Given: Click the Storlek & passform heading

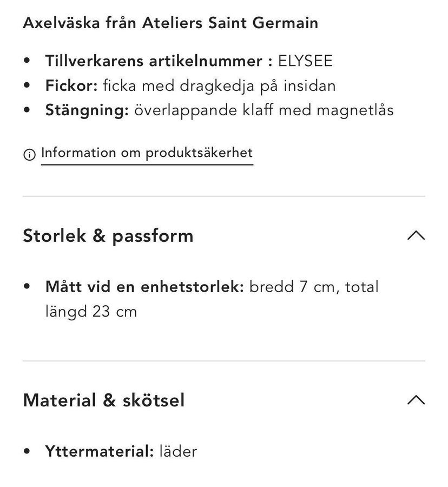Looking at the screenshot, I should click(x=108, y=236).
